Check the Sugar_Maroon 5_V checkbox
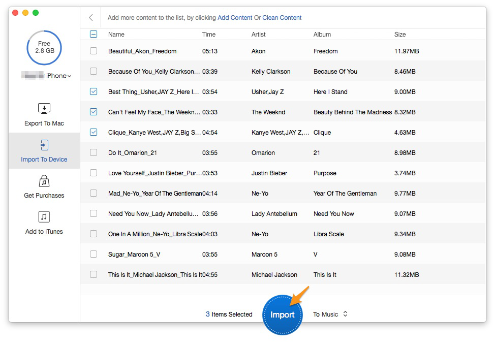Image resolution: width=495 pixels, height=346 pixels. 94,254
